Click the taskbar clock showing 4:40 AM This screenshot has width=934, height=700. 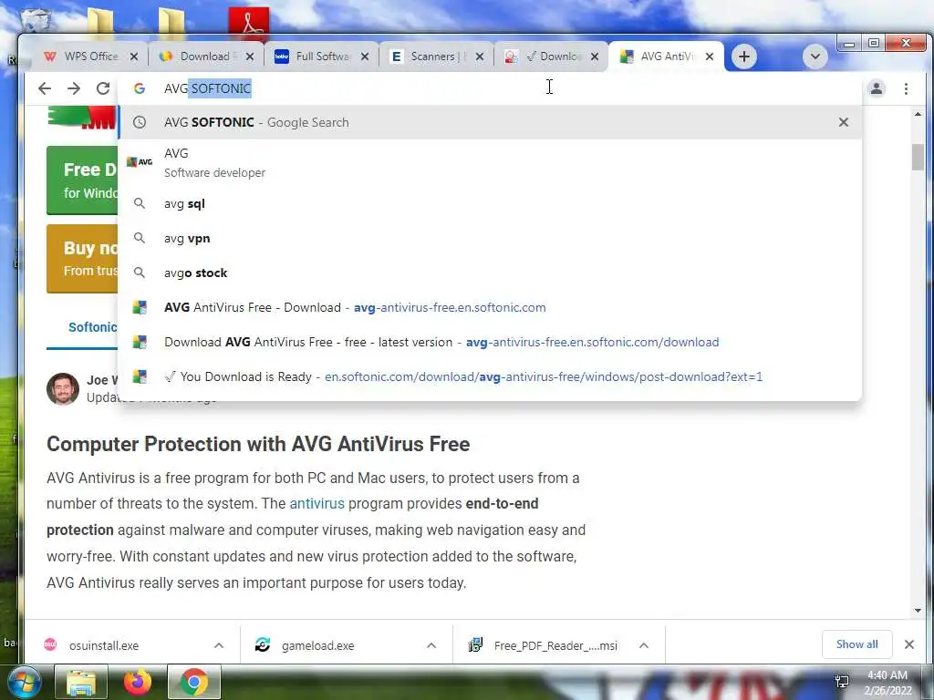point(887,683)
